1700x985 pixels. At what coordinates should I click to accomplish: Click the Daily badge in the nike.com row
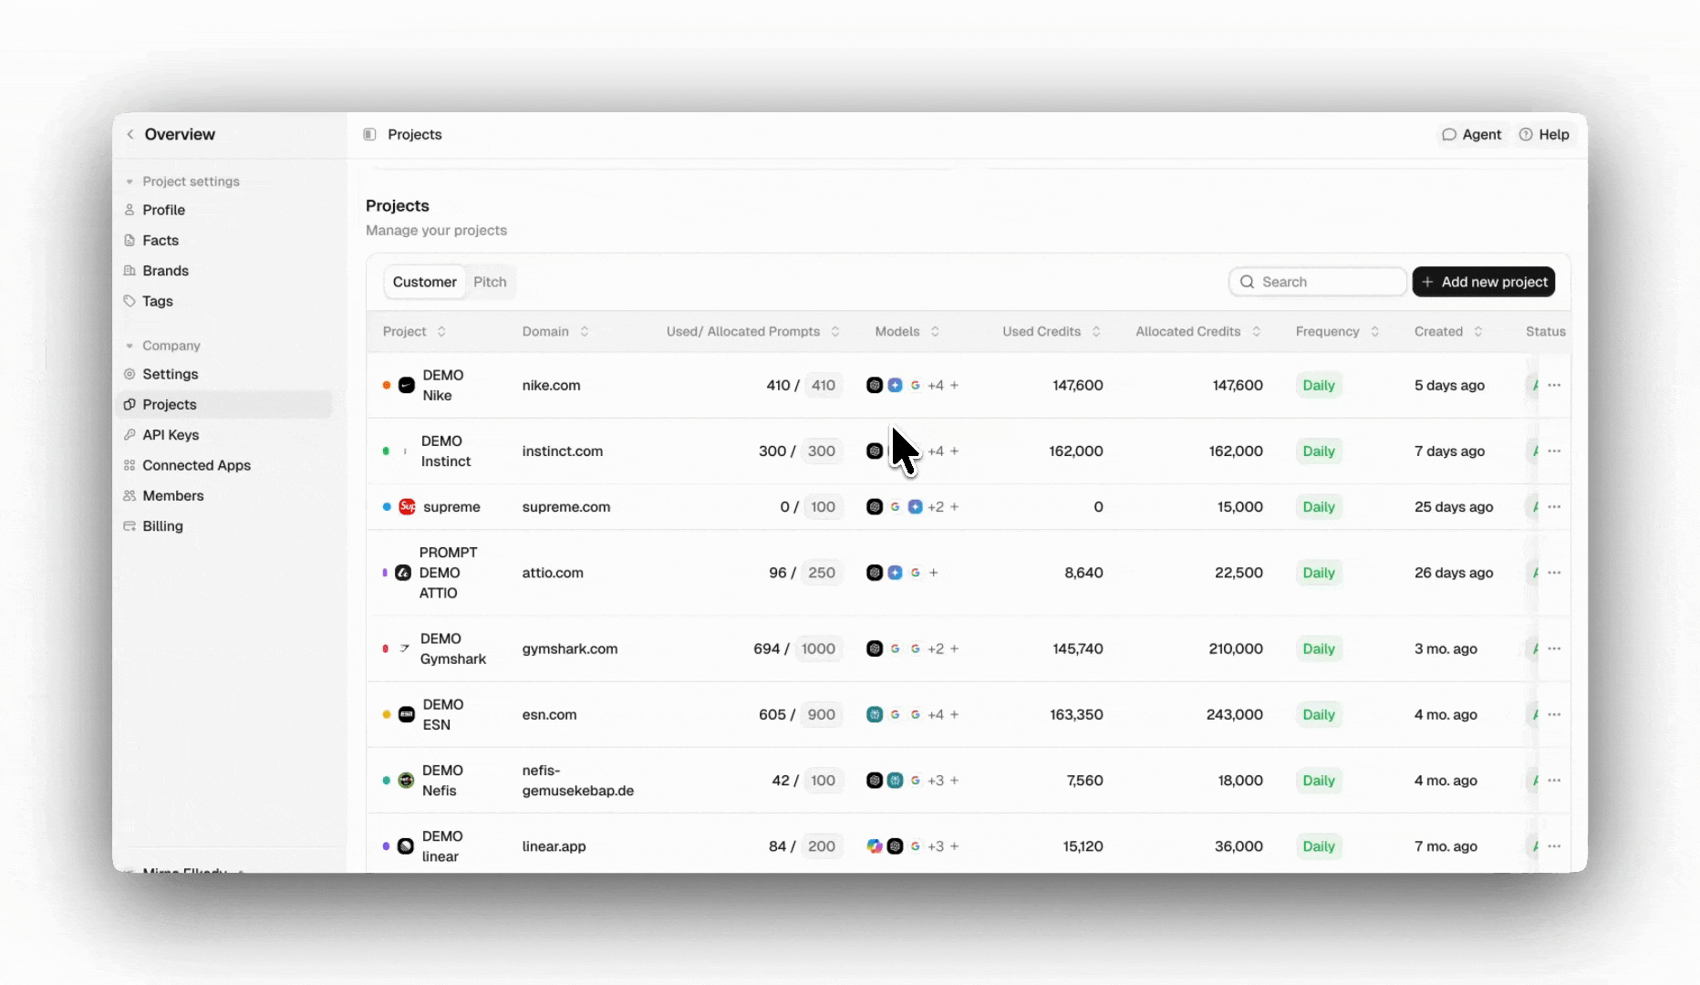point(1319,385)
